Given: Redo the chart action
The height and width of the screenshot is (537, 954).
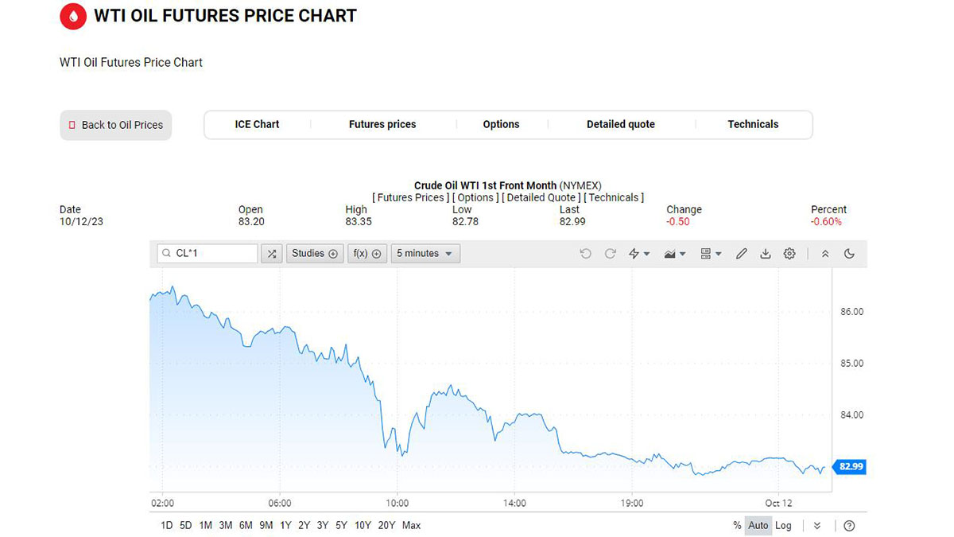Looking at the screenshot, I should [611, 254].
